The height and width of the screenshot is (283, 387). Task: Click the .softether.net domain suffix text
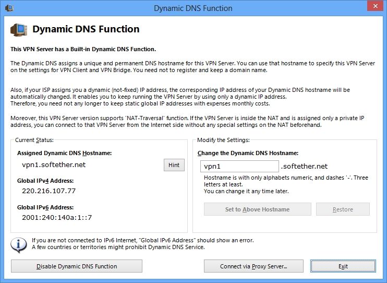pyautogui.click(x=304, y=167)
